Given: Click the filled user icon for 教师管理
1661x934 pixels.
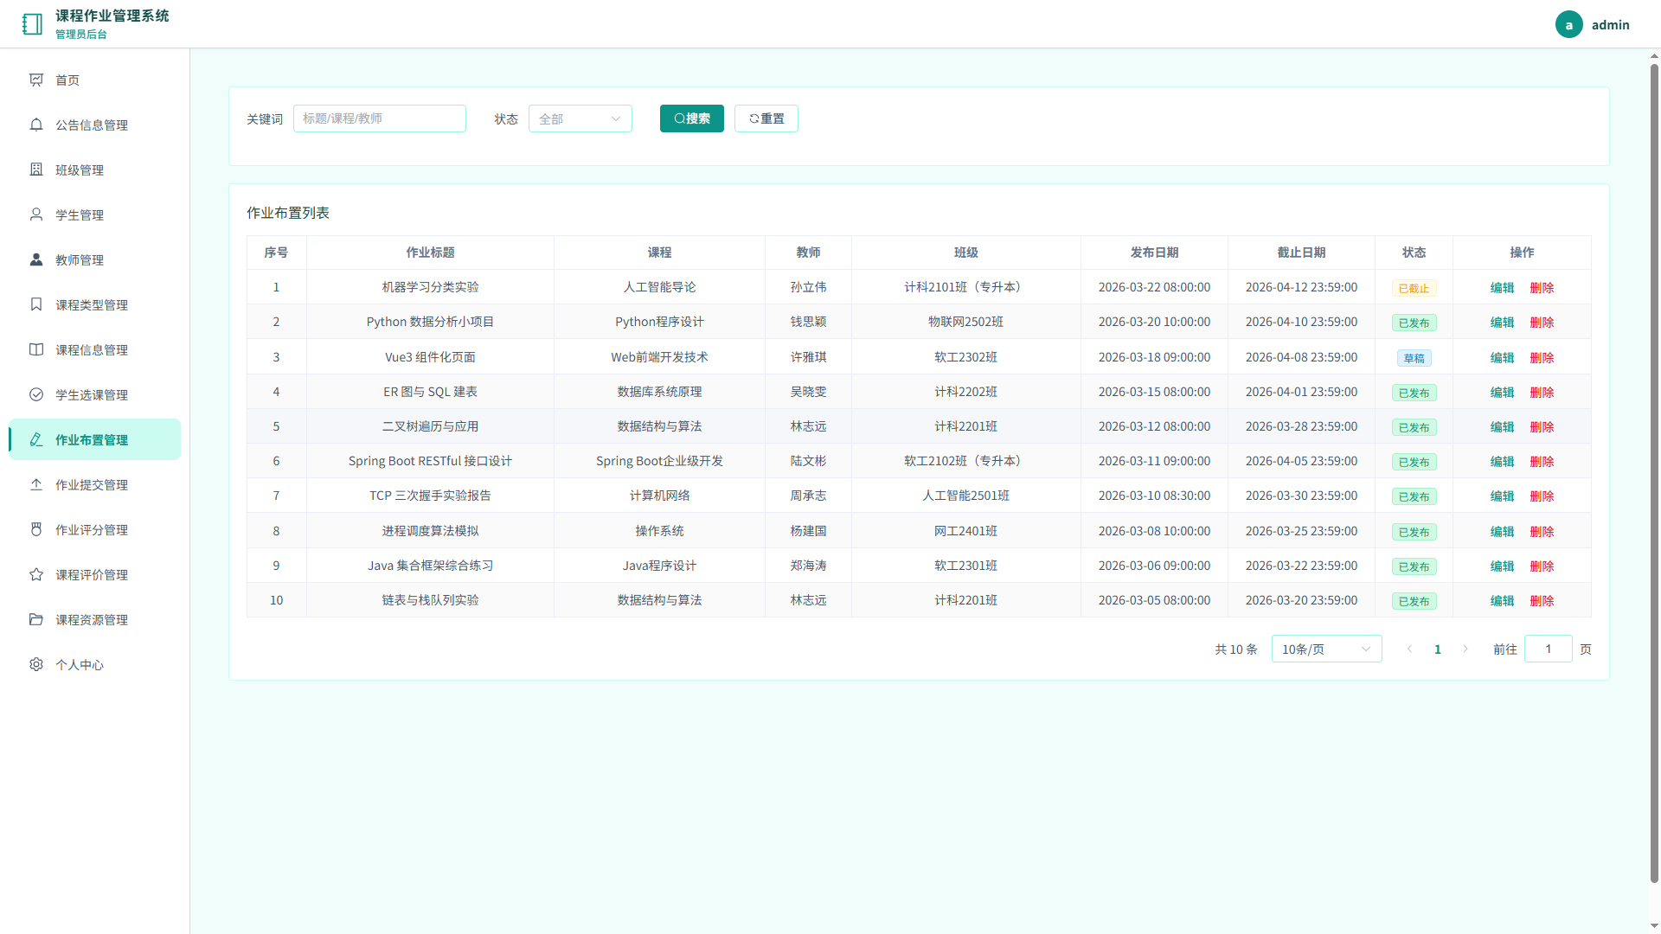Looking at the screenshot, I should 36,259.
